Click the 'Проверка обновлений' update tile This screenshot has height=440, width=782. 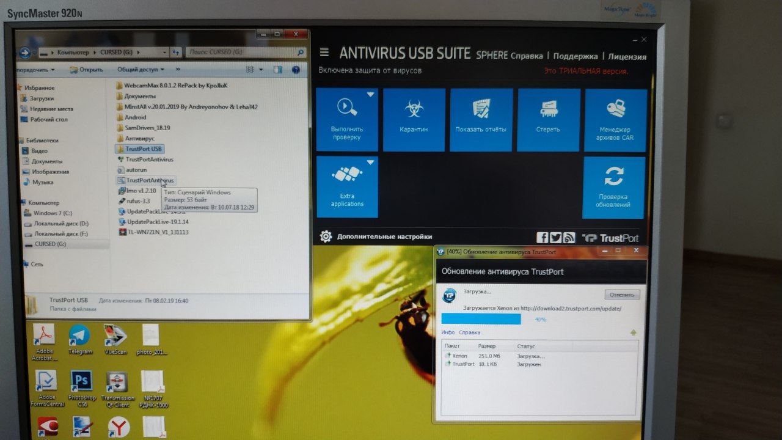(613, 187)
